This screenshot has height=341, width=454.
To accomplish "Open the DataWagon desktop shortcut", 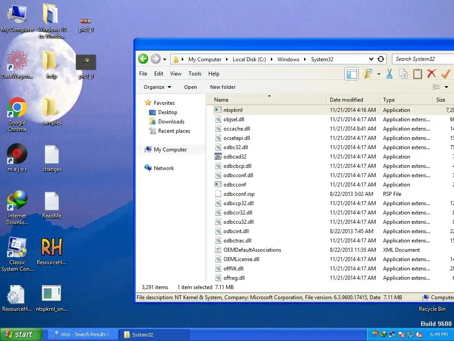I will (17, 64).
